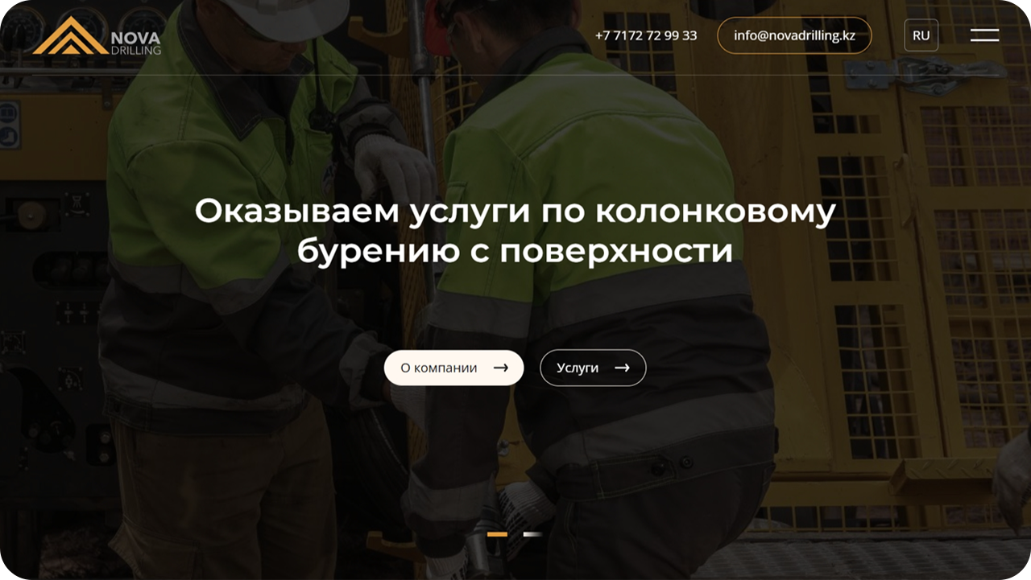Open the RU language selector

[x=921, y=35]
